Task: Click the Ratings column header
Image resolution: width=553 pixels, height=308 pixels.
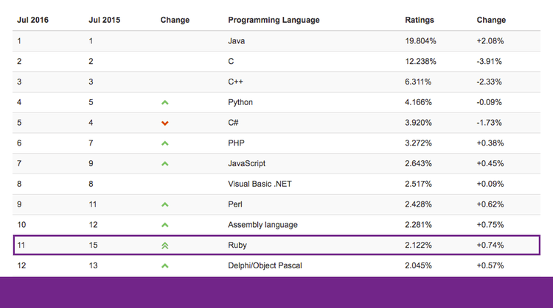Action: click(x=420, y=20)
